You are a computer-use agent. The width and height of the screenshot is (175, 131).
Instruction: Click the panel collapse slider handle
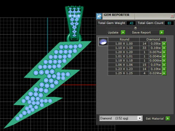tap(136, 28)
